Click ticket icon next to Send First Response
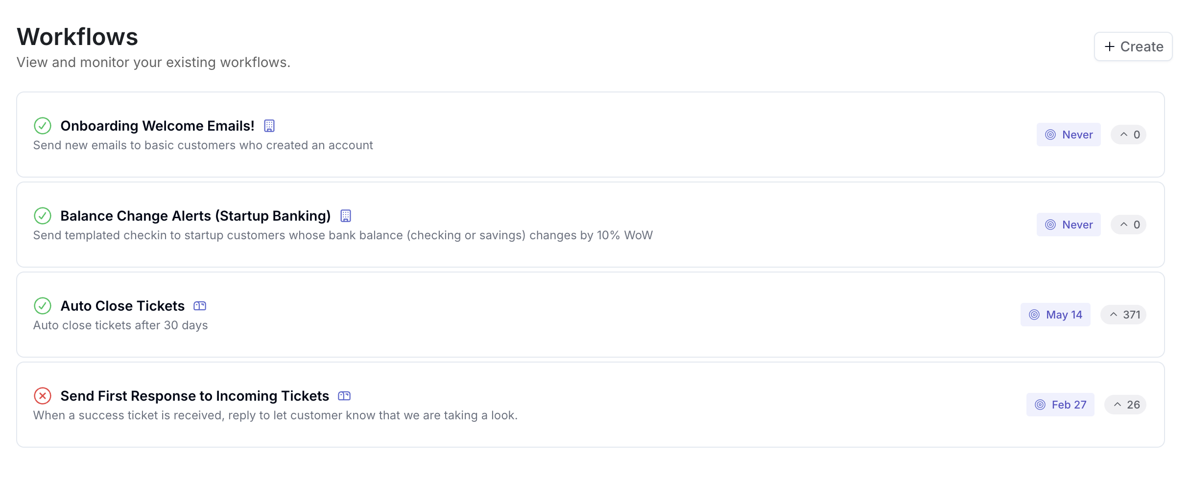The width and height of the screenshot is (1190, 501). 344,396
